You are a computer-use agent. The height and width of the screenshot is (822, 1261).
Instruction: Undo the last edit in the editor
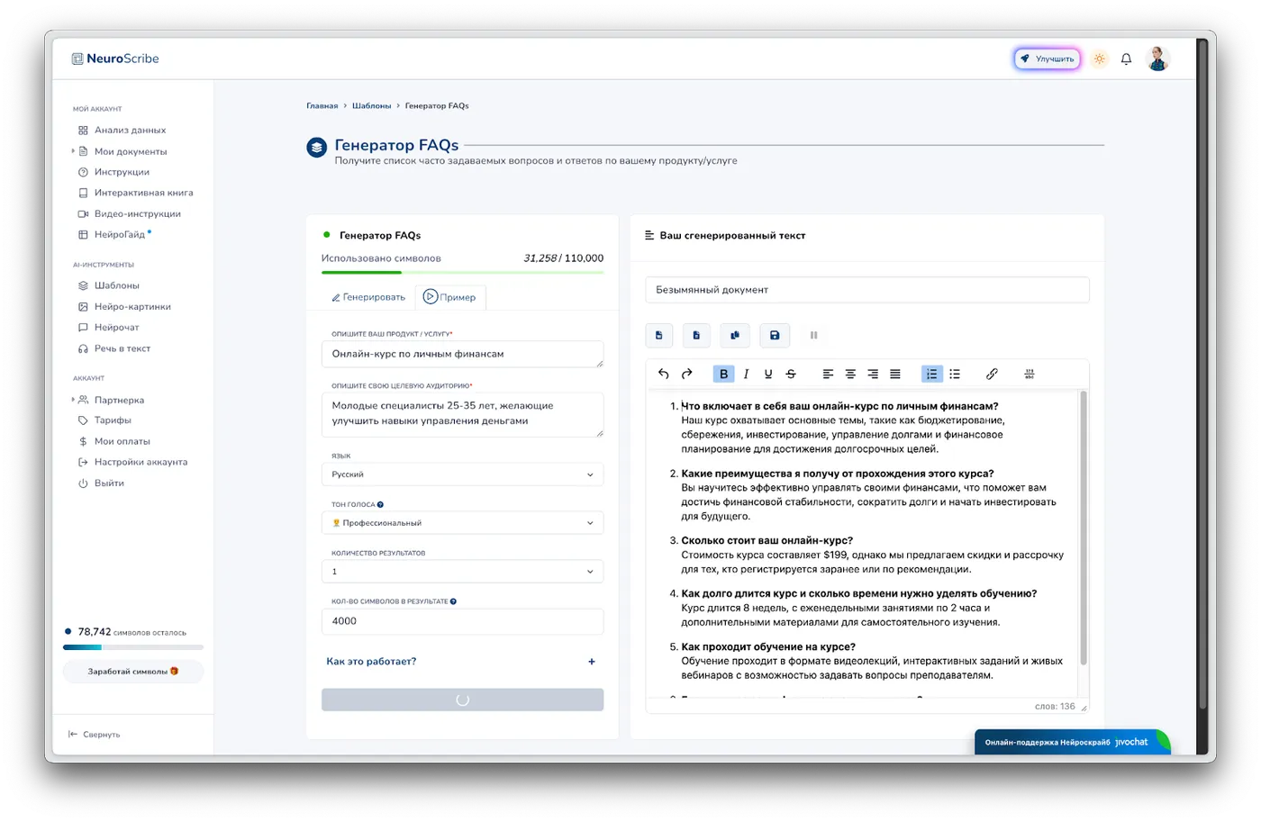coord(664,374)
